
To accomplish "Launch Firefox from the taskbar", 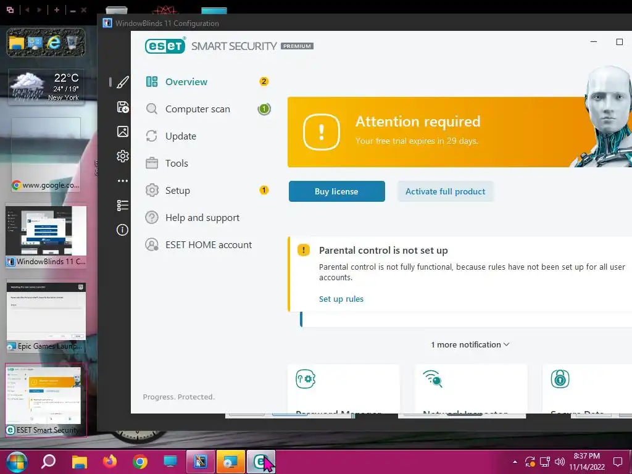I will click(x=110, y=462).
